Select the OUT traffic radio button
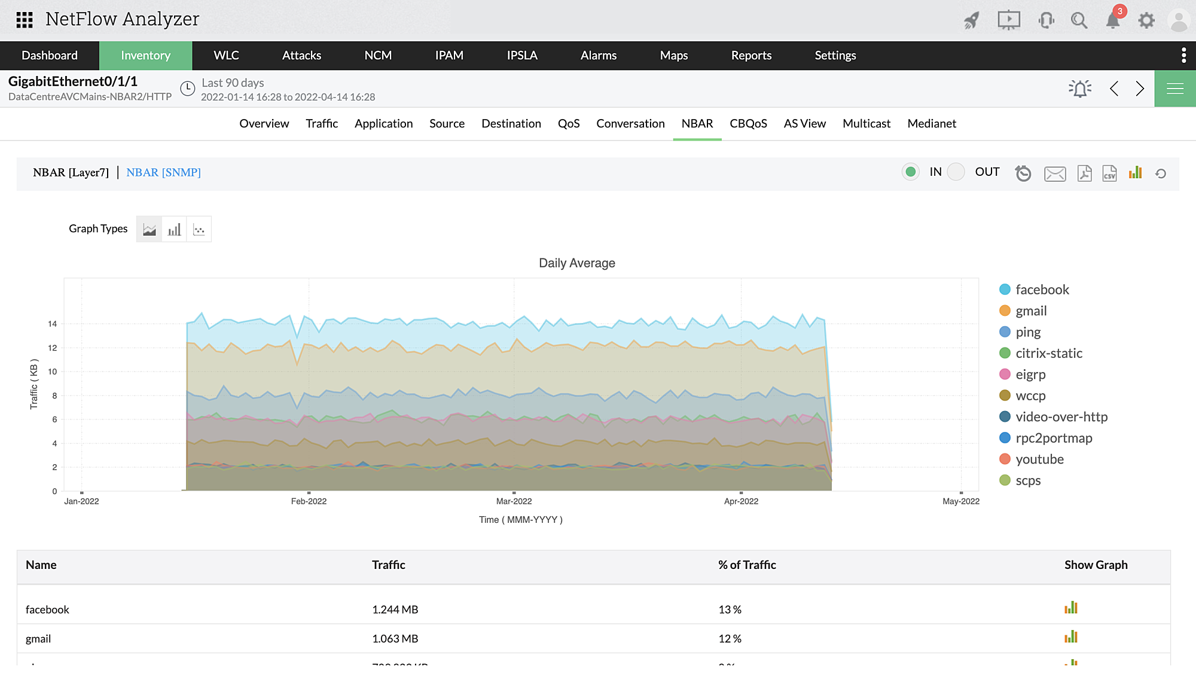This screenshot has width=1196, height=682. pyautogui.click(x=956, y=172)
